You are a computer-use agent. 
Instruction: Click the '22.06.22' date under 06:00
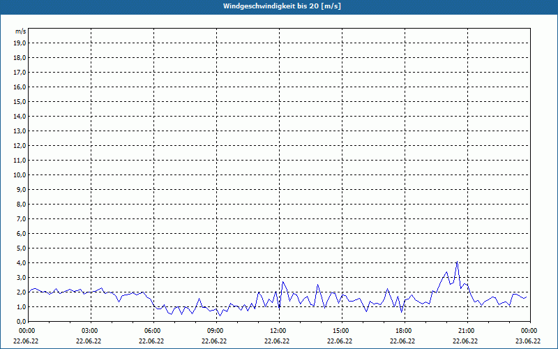151,341
